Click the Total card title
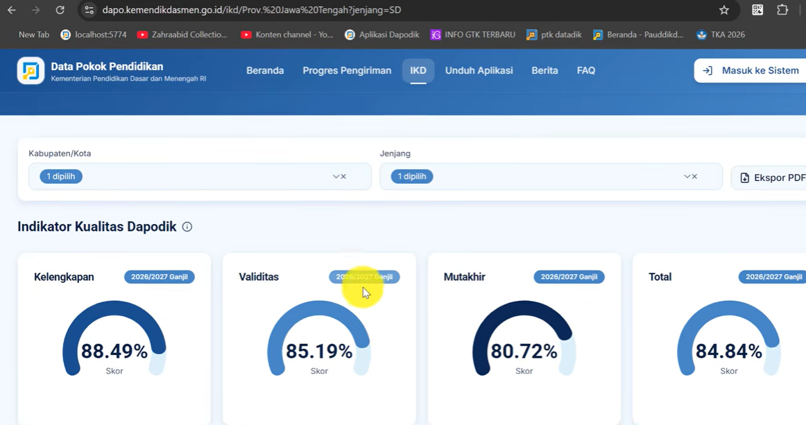Screen dimensions: 806x434 (660, 277)
